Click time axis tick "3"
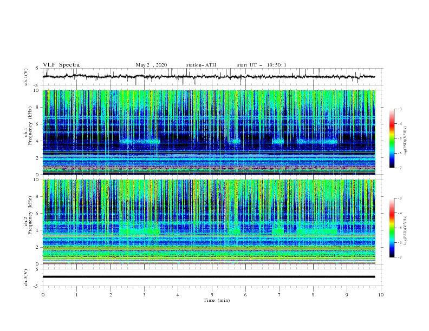429x331 pixels. tap(144, 295)
